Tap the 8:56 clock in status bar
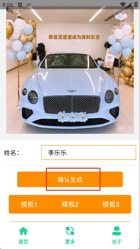 pos(8,5)
